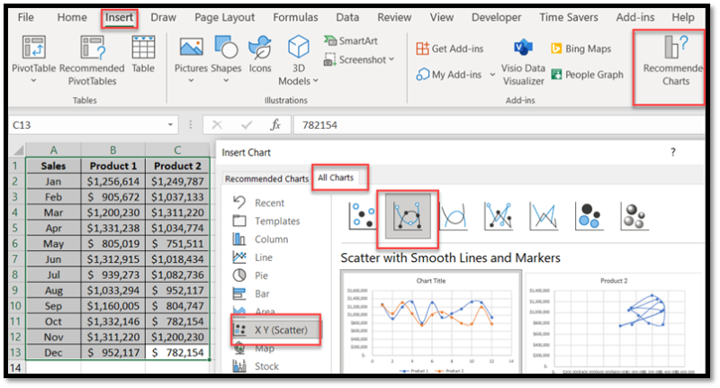This screenshot has width=720, height=388.
Task: Select Scatter with Smooth Lines and Markers
Action: coord(408,216)
